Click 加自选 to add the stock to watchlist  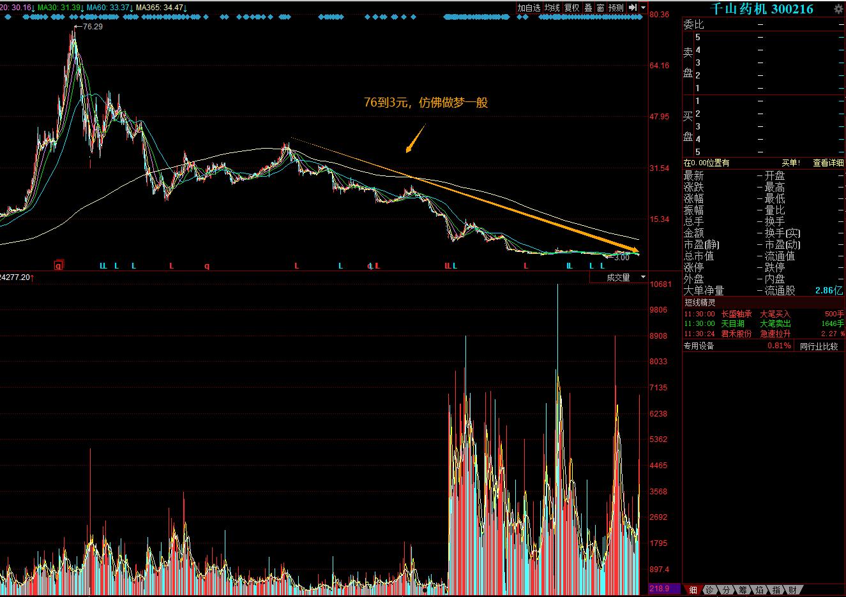click(x=529, y=8)
